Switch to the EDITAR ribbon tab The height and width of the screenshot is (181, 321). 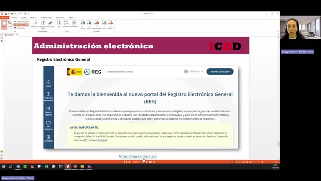click(x=23, y=18)
